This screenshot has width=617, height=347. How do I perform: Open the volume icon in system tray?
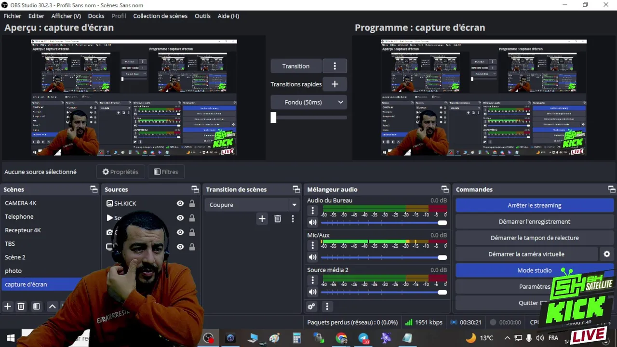tap(540, 338)
